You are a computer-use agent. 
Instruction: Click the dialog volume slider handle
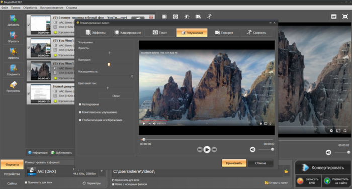coord(273,149)
